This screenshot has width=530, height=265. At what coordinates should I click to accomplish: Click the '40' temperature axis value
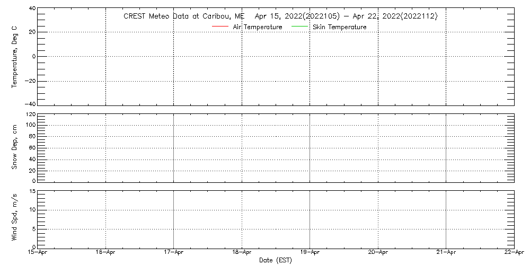[x=32, y=8]
